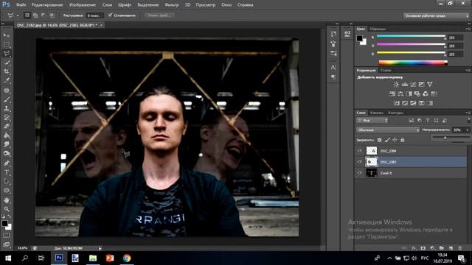Screen dimensions: 472x265
Task: Open the Color panel menu
Action: [468, 29]
